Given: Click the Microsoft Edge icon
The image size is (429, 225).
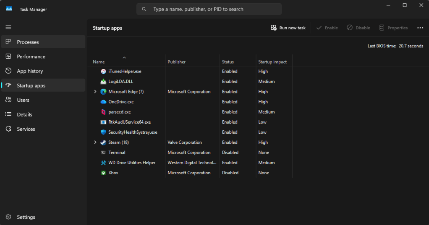Looking at the screenshot, I should 103,91.
